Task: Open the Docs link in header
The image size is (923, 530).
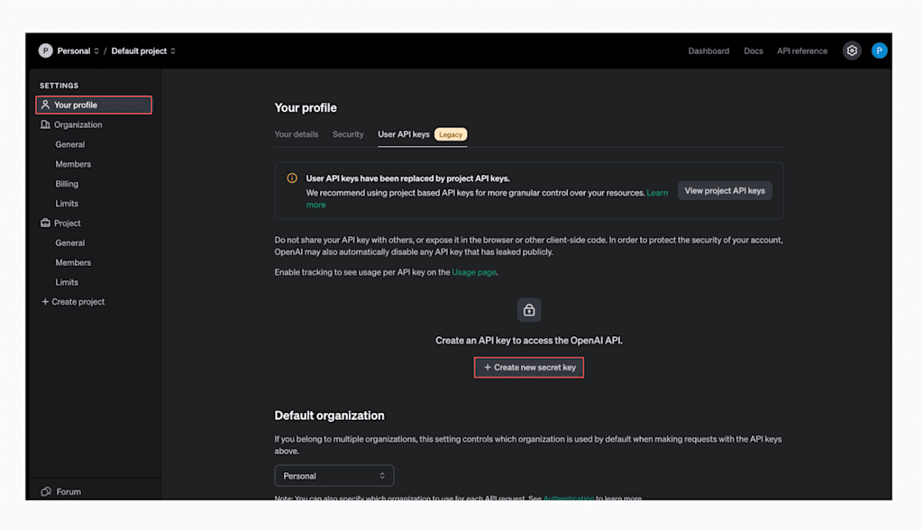Action: [x=753, y=50]
